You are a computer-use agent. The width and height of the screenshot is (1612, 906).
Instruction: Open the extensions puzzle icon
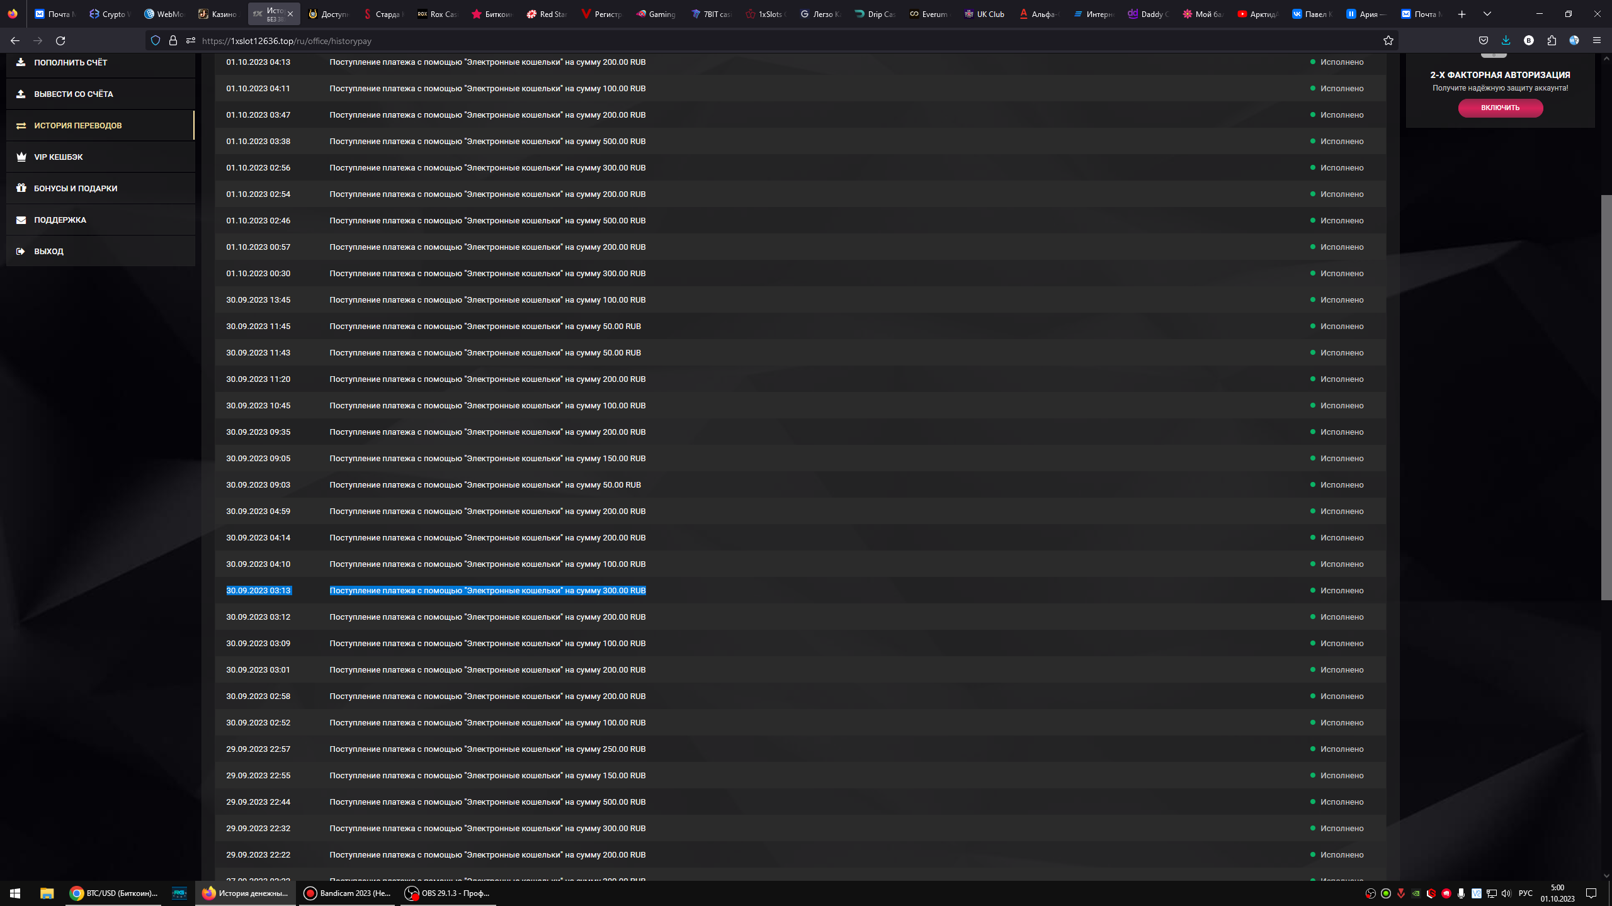pos(1552,41)
